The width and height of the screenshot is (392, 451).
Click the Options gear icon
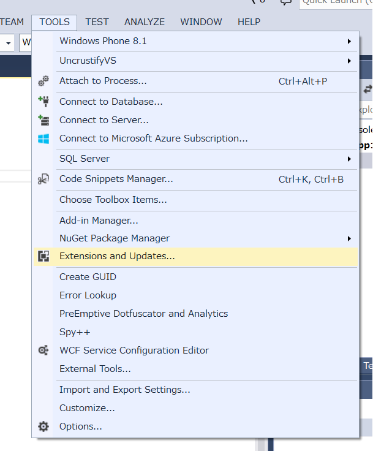tap(43, 426)
